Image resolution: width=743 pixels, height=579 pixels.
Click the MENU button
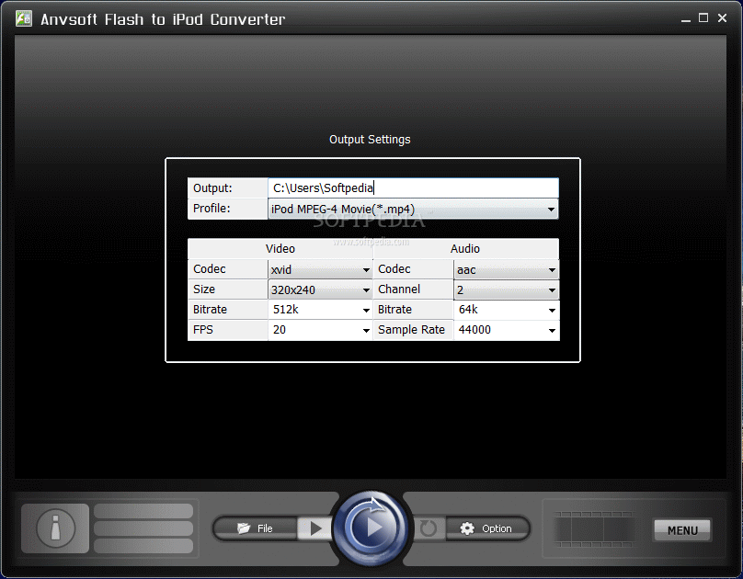coord(682,530)
